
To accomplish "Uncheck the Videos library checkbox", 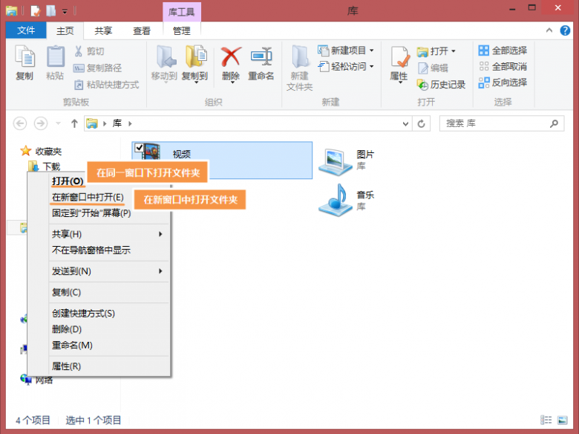I will pos(139,148).
